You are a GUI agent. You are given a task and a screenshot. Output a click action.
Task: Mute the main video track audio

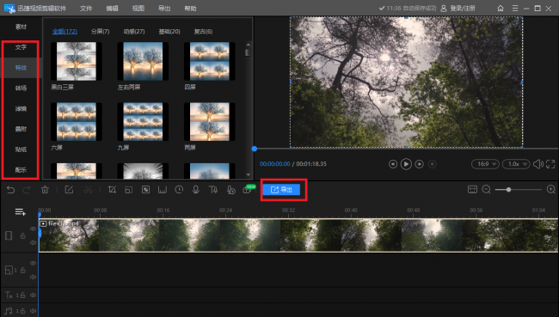click(34, 242)
